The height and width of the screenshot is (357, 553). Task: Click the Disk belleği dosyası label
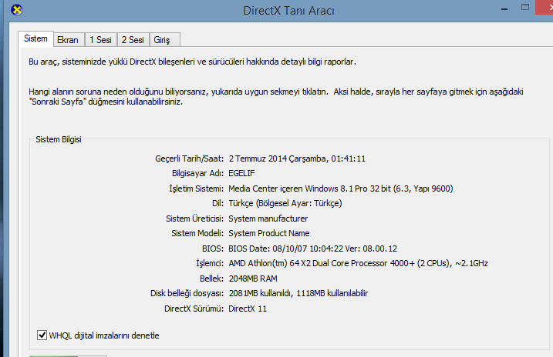click(187, 293)
